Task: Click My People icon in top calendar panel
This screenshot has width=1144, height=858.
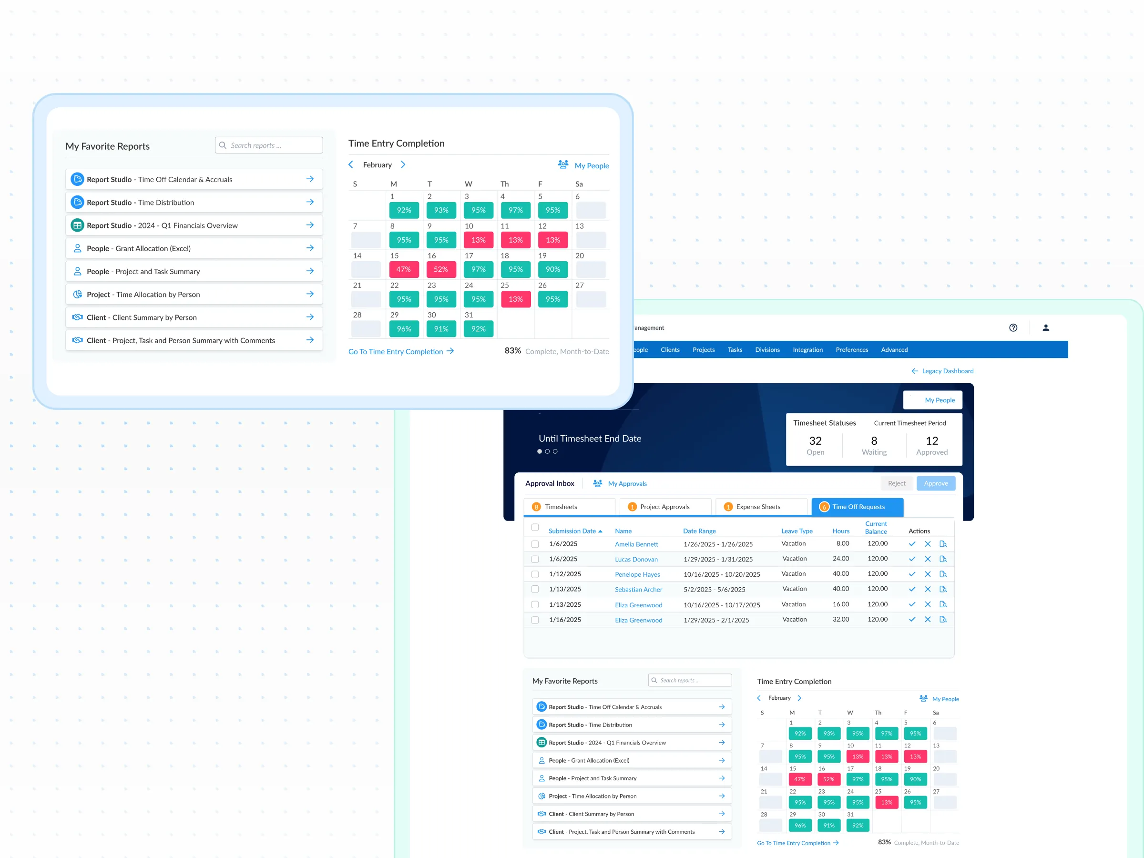Action: click(x=563, y=165)
